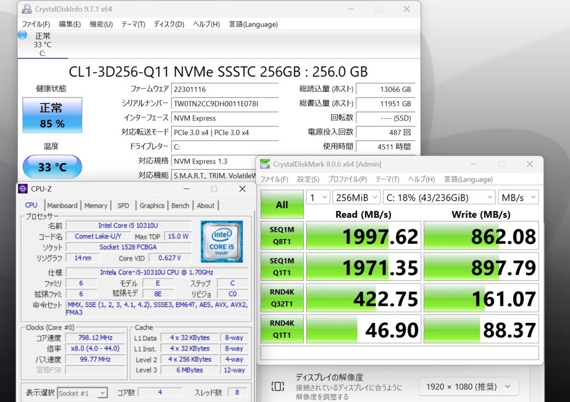Open 設定(S) menu in CrystalDiskMark
The height and width of the screenshot is (402, 570).
308,179
